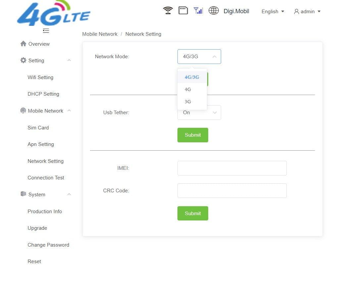Collapse sidebar with the menu fold icon
The width and height of the screenshot is (339, 285).
point(46,31)
